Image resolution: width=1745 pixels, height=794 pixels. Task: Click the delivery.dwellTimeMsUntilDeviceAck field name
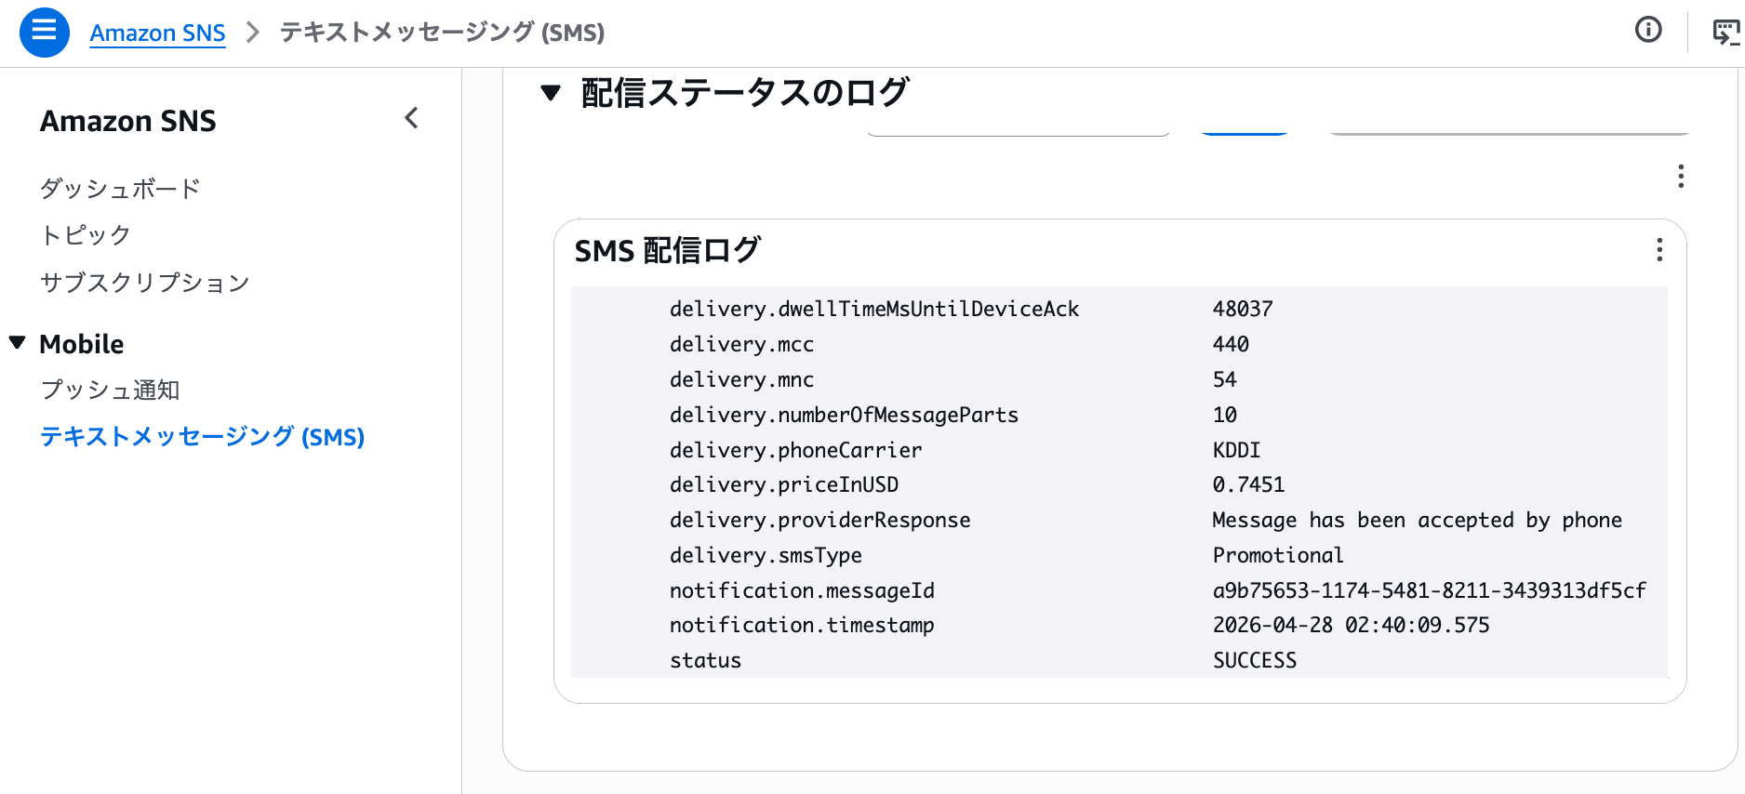[x=874, y=309]
